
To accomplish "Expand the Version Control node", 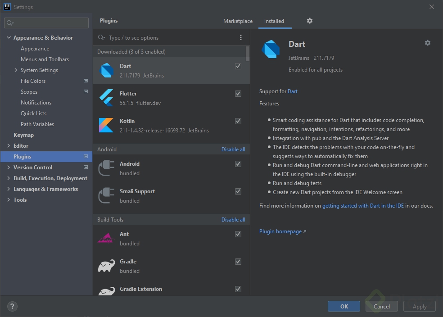I will point(9,167).
